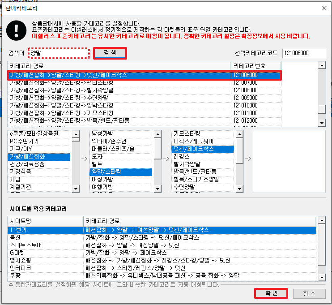Select 남성가방 in second category list

(121, 134)
